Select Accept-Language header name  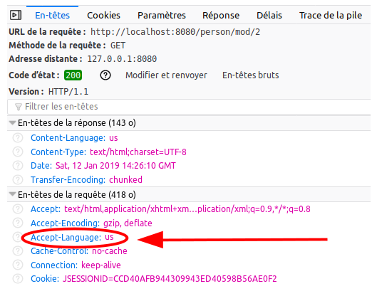[x=66, y=238]
